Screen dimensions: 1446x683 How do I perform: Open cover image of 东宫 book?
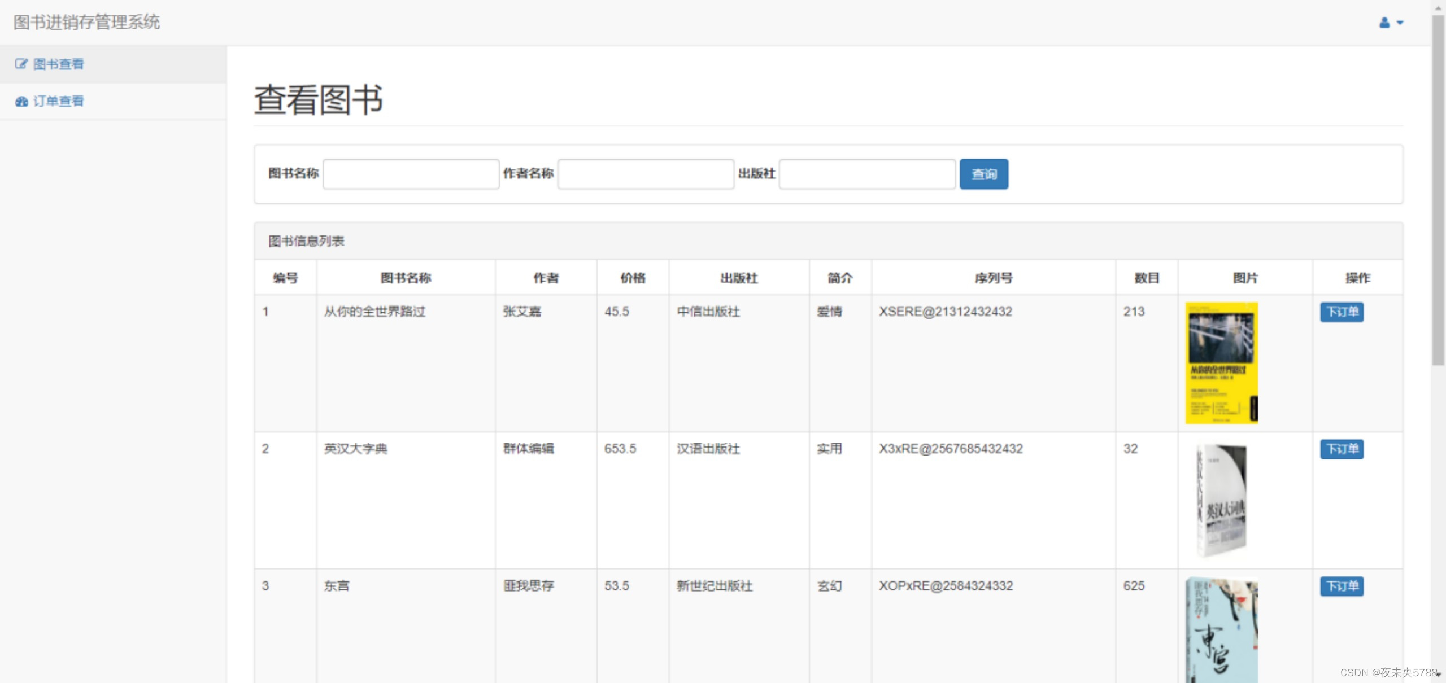(x=1221, y=630)
